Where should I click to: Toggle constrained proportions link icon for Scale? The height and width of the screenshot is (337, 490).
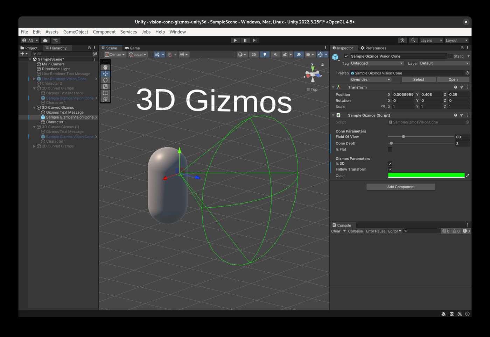coord(383,107)
